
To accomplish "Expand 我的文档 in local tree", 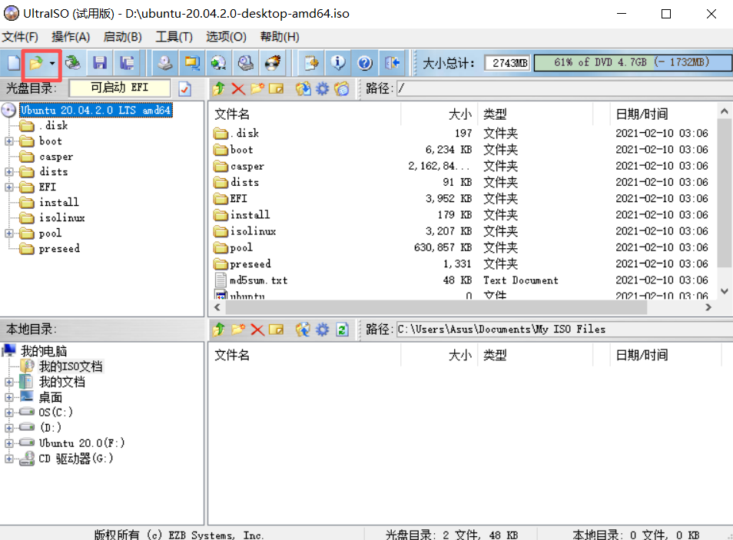I will 9,382.
